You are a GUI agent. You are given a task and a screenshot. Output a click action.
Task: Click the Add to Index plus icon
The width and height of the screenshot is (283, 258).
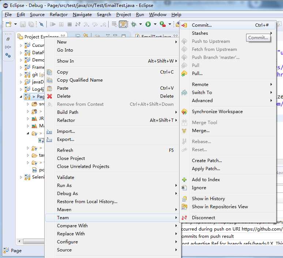(184, 180)
